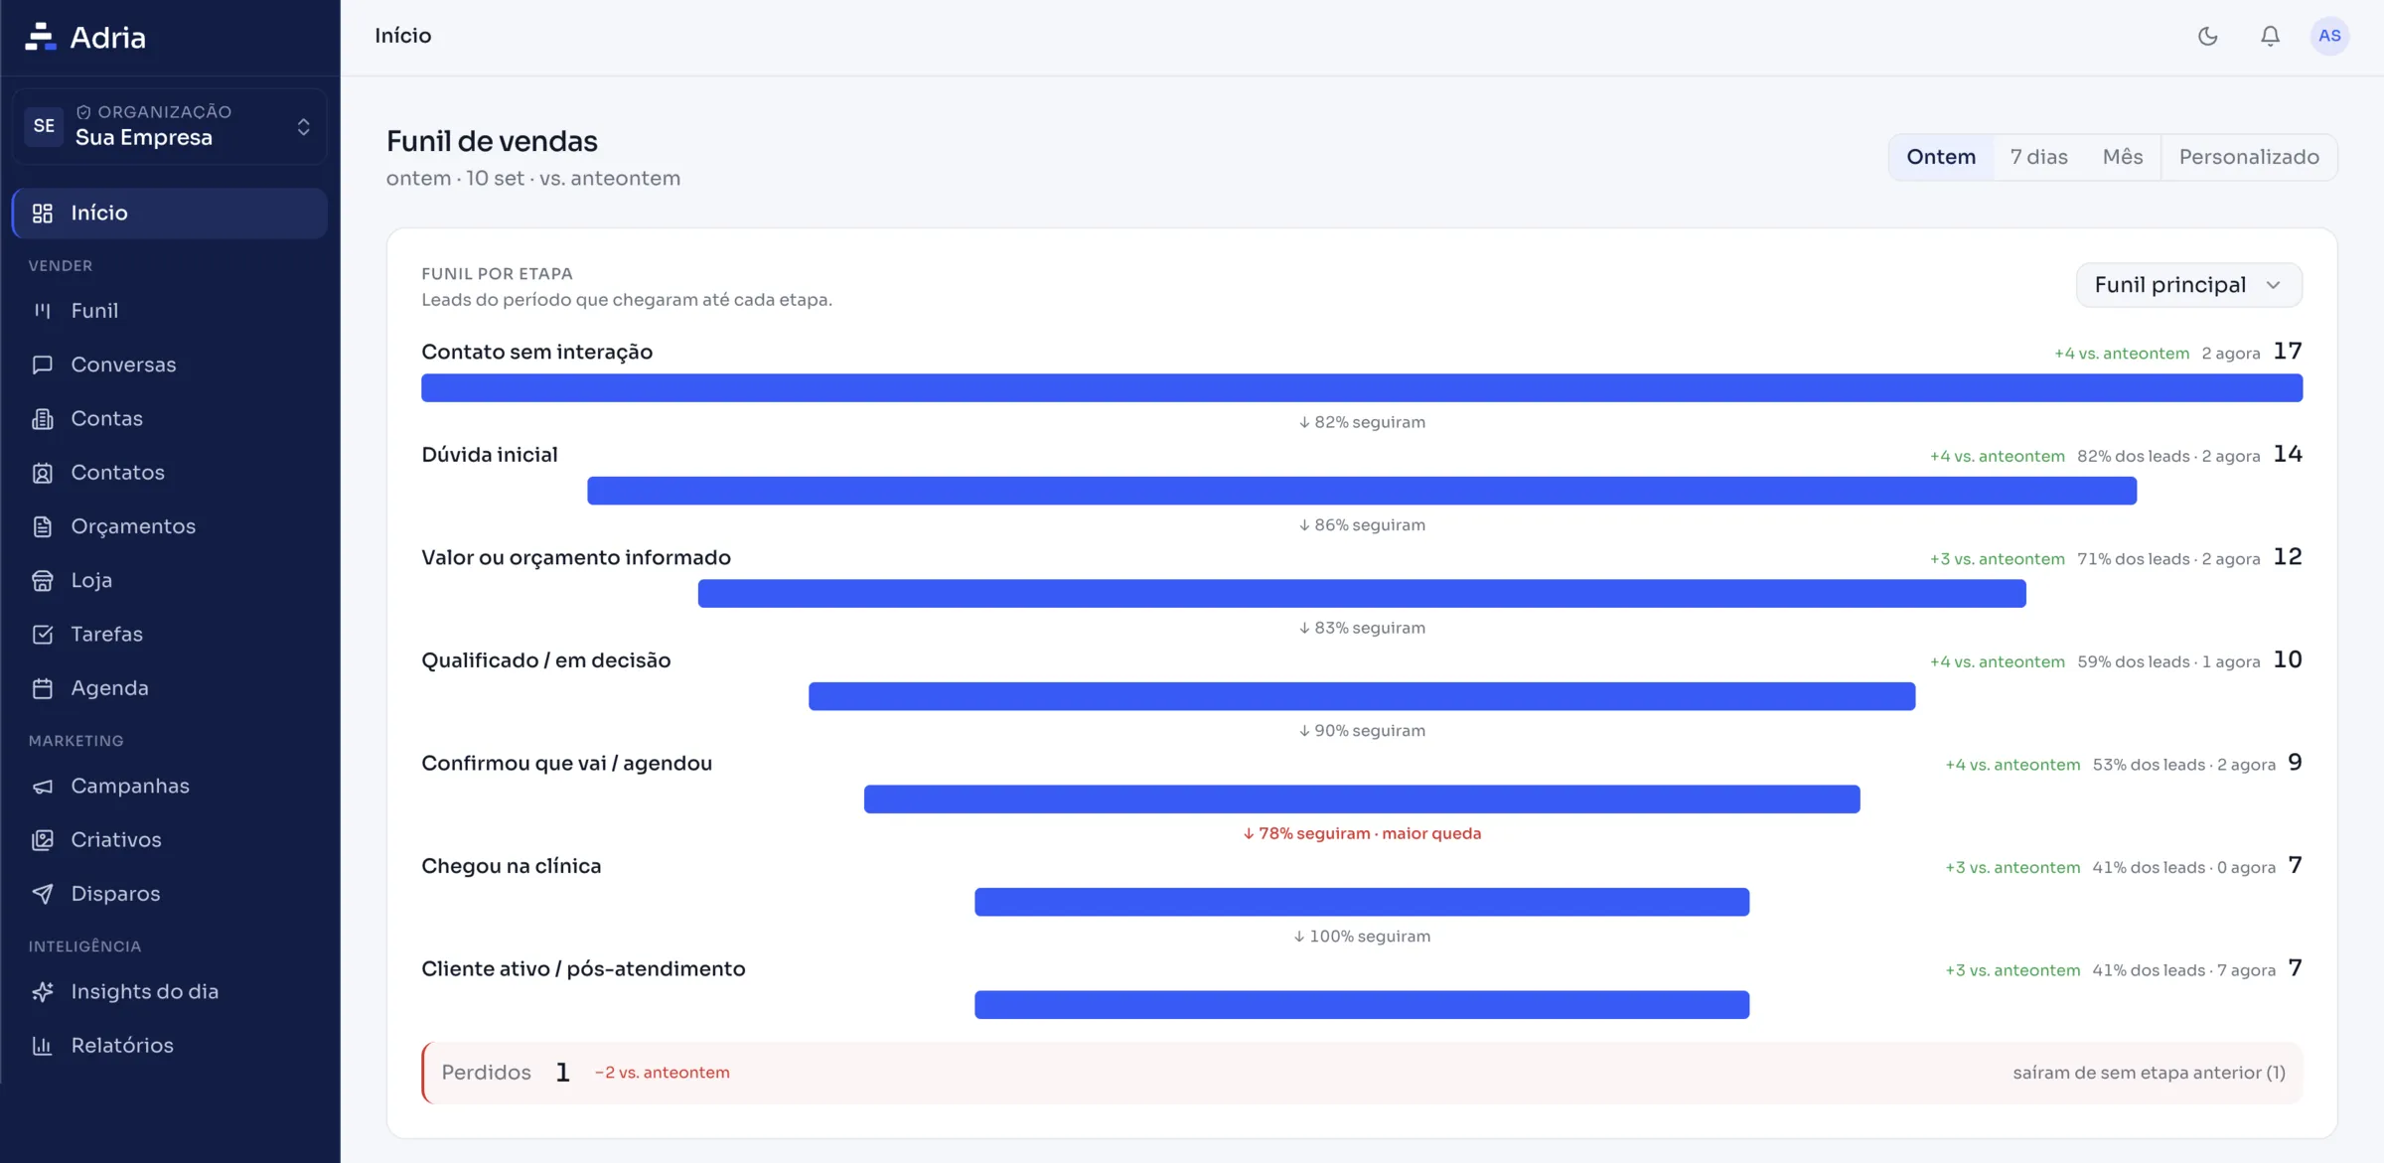Screen dimensions: 2384x1163
Task: Click the Adria logo icon
Action: 40,37
